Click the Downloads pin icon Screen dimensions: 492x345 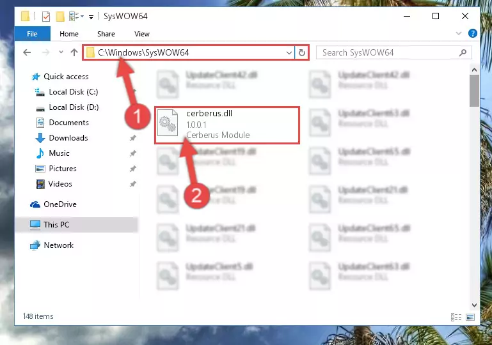(133, 138)
